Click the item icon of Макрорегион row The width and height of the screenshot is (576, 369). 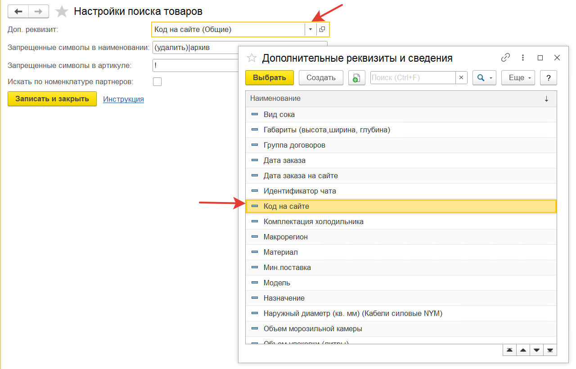pos(255,237)
